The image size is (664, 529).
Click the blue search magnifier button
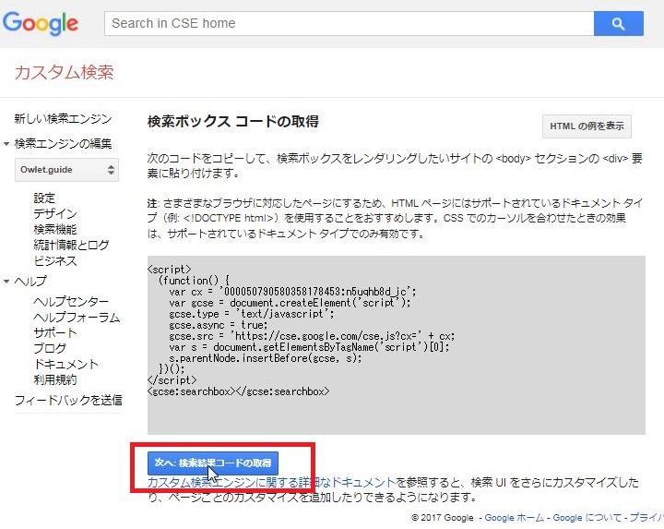[618, 23]
